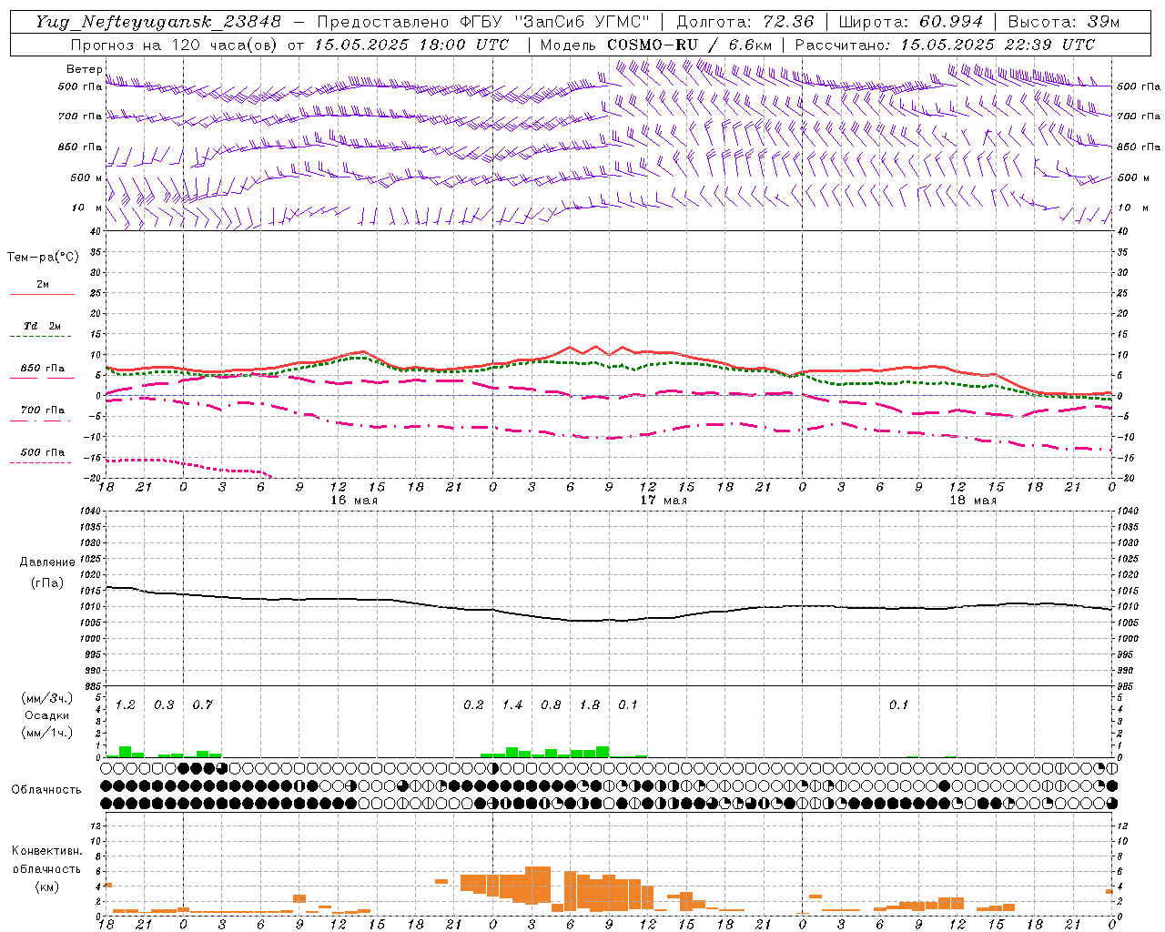The width and height of the screenshot is (1165, 932).
Task: Select the 700 гПа temperature legend entry
Action: pos(43,414)
